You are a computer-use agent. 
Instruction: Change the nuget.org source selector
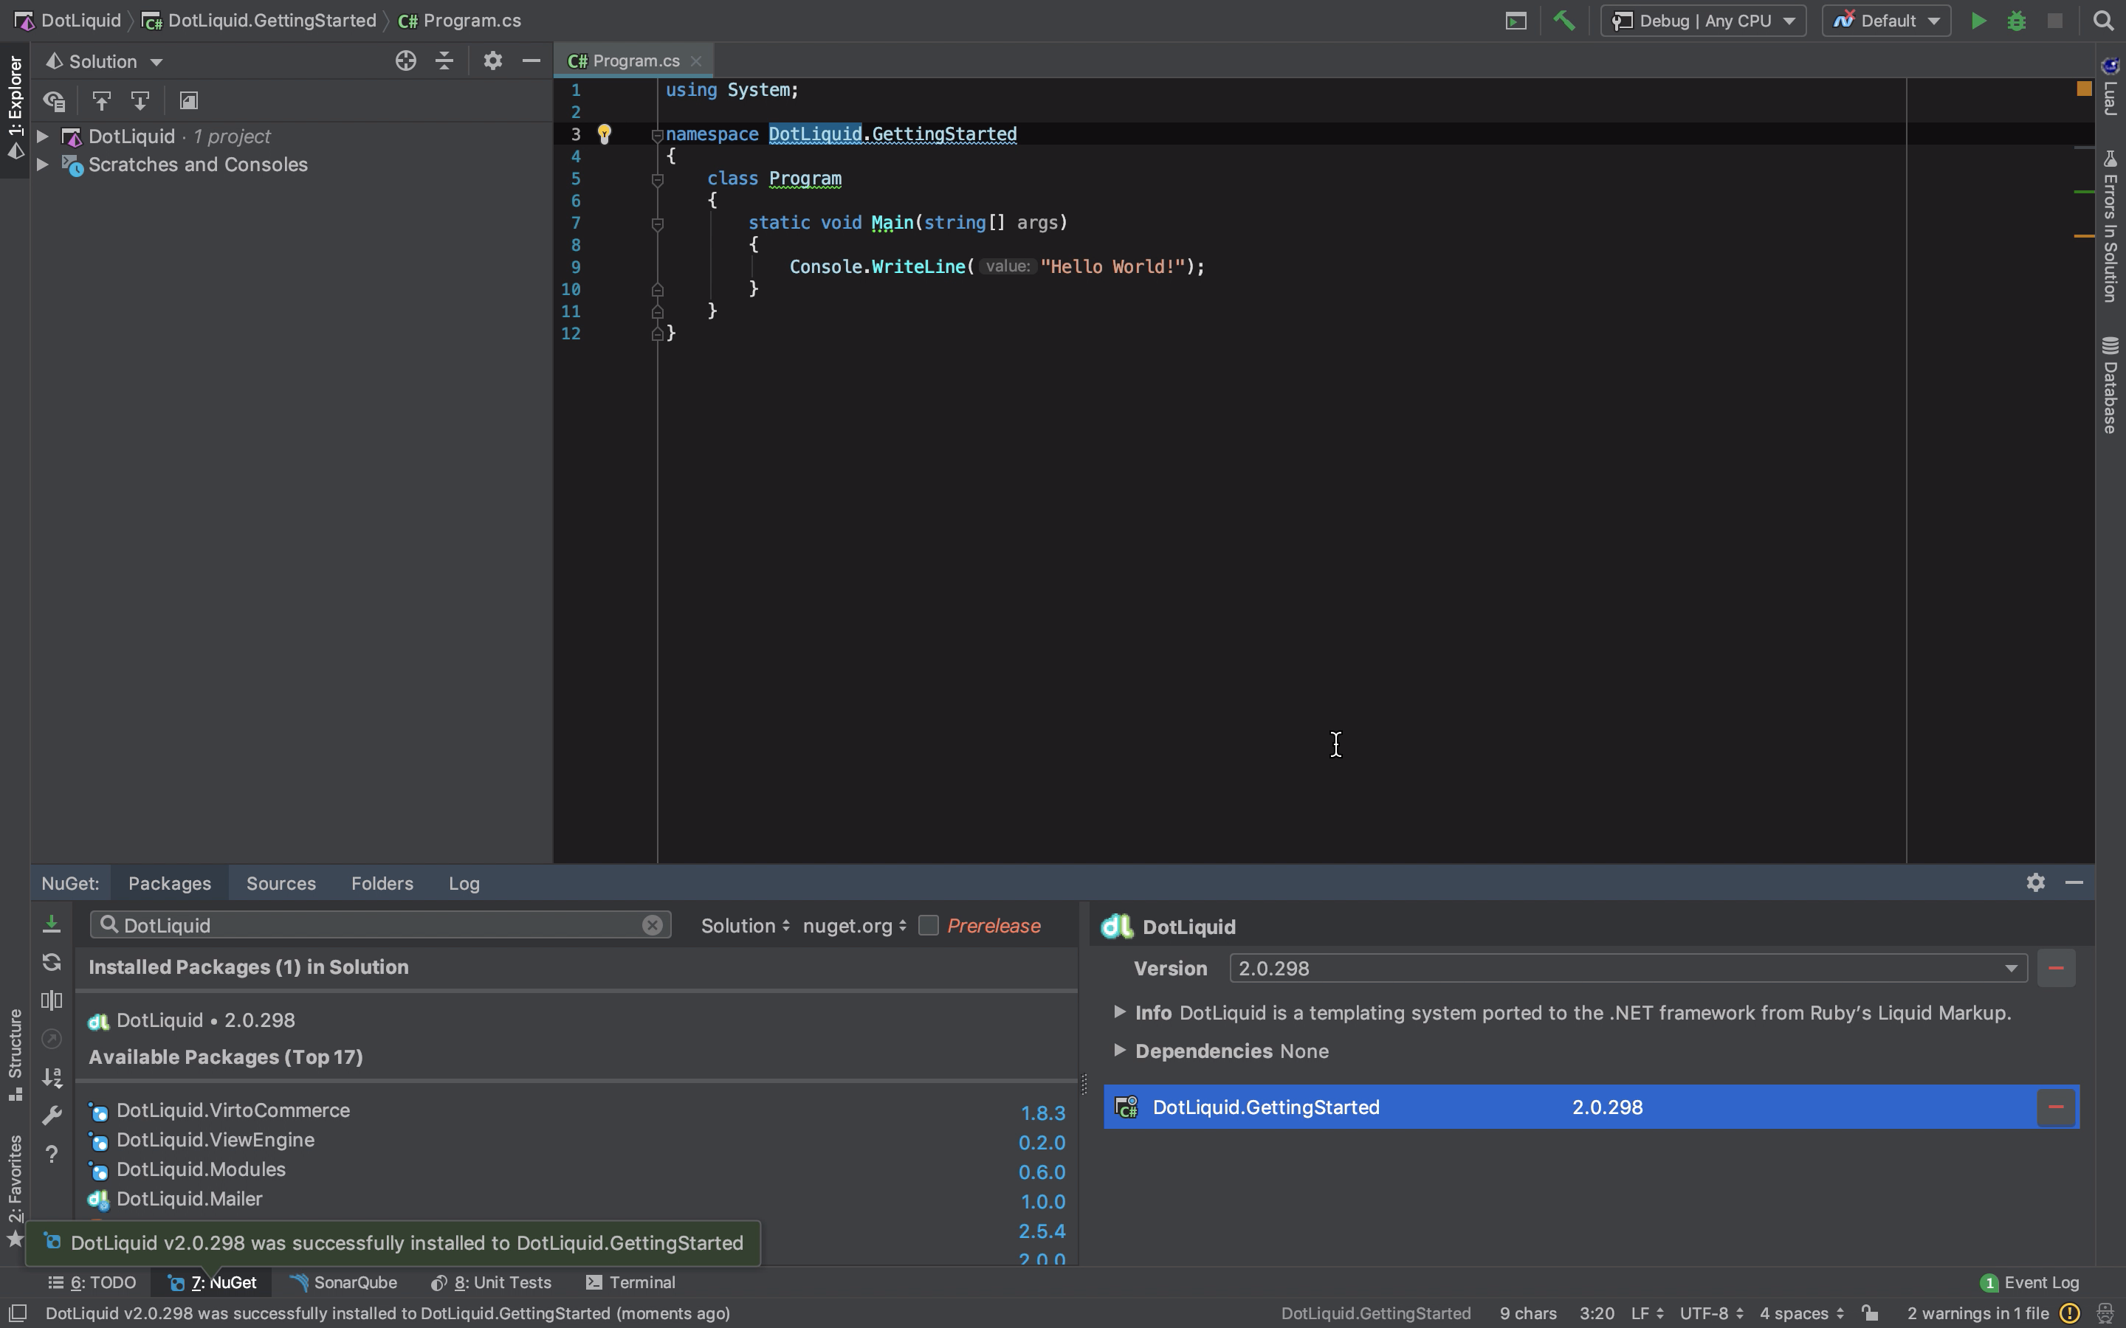click(x=855, y=926)
